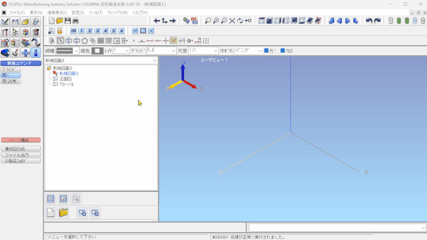This screenshot has height=240, width=427.
Task: Click the Save floppy disk icon
Action: coord(68,21)
